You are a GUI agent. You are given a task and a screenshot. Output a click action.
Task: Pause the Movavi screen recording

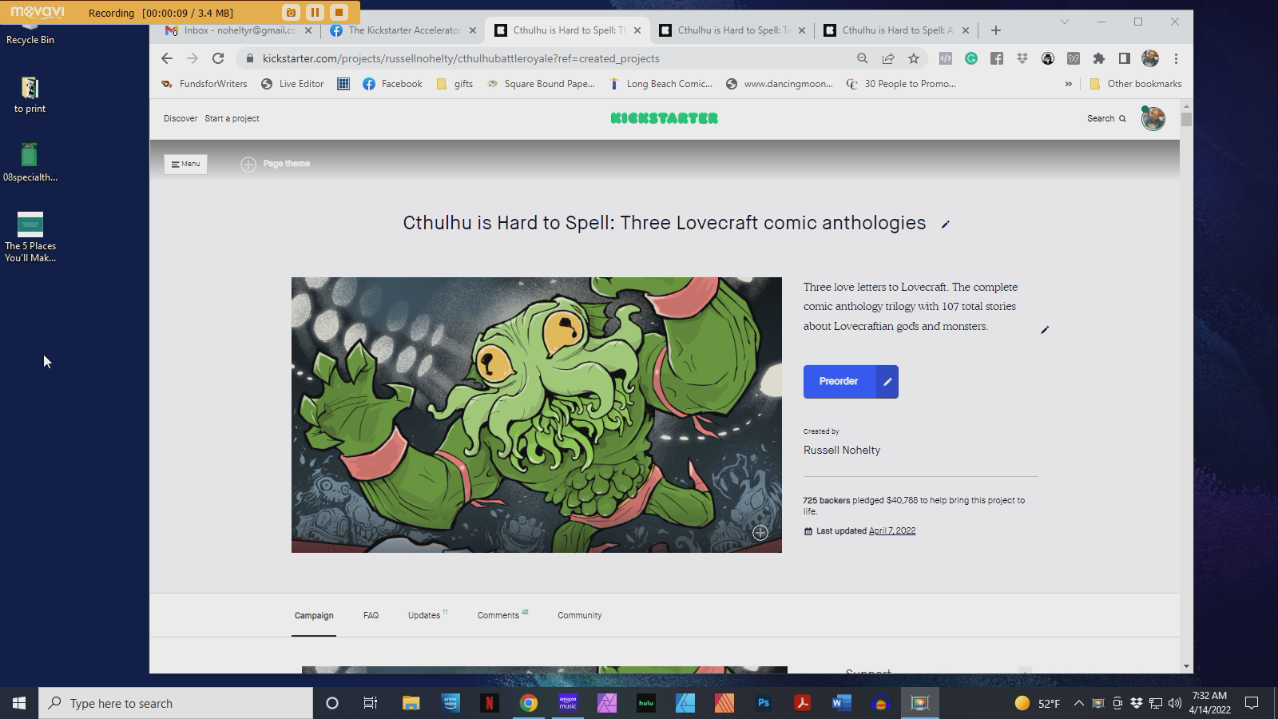point(315,12)
